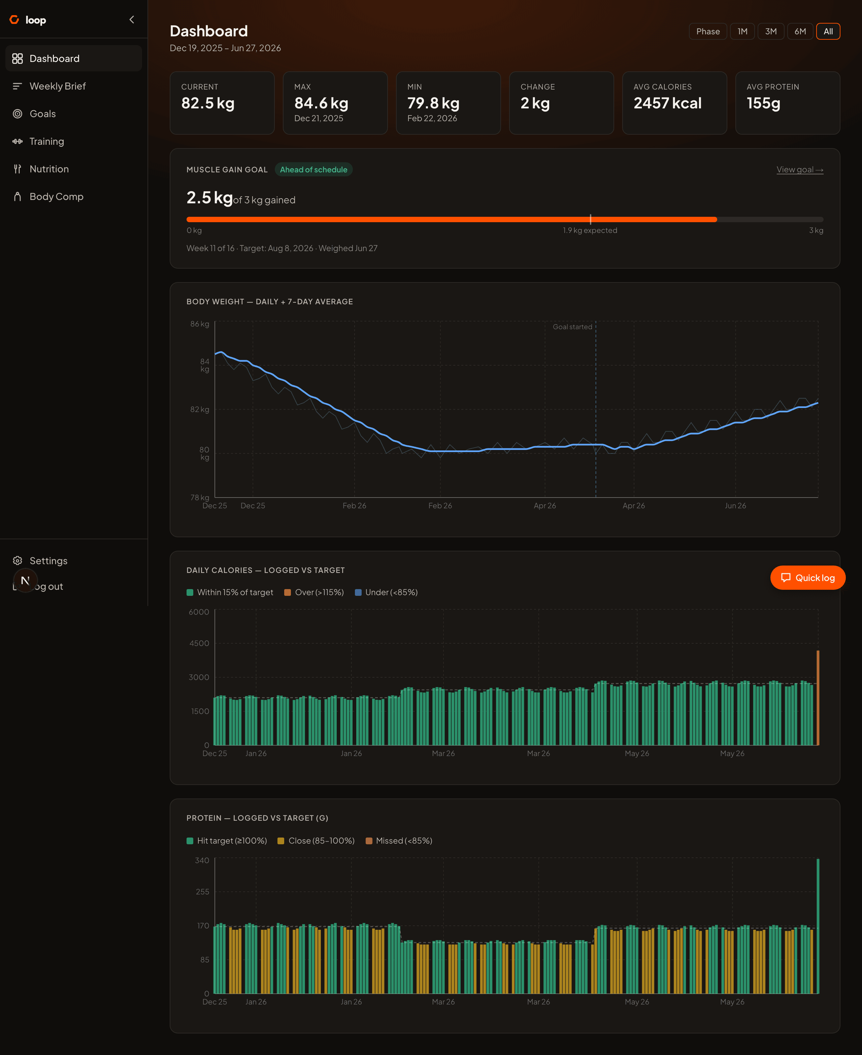Open the Body Comp section
This screenshot has height=1055, width=862.
73,197
